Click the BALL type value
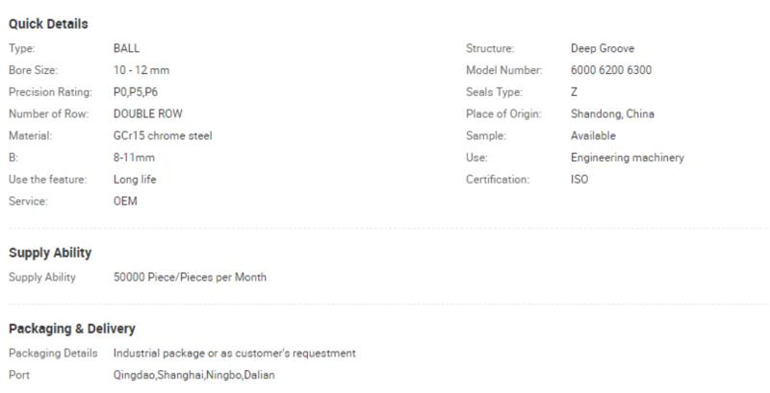The width and height of the screenshot is (770, 393). 126,48
